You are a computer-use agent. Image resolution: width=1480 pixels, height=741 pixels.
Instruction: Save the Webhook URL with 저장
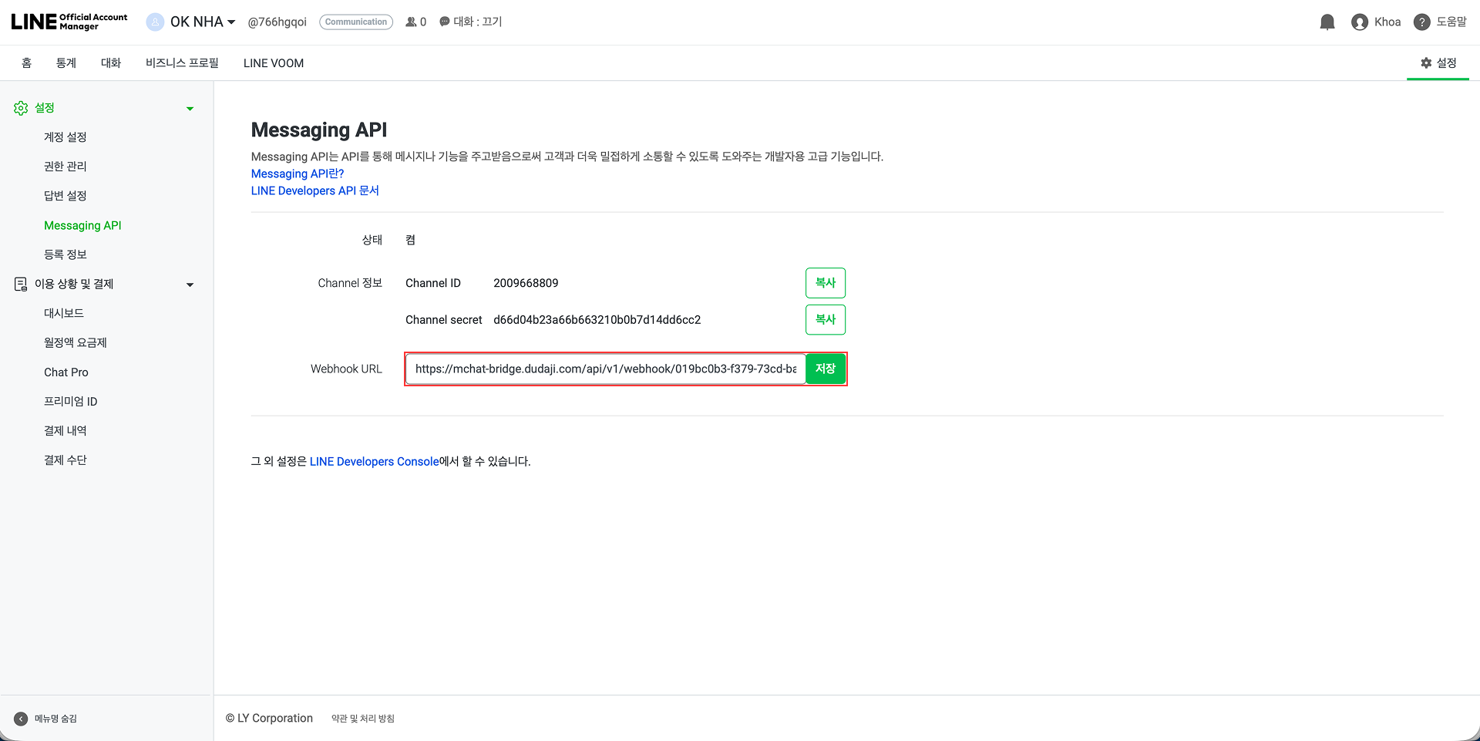click(826, 369)
